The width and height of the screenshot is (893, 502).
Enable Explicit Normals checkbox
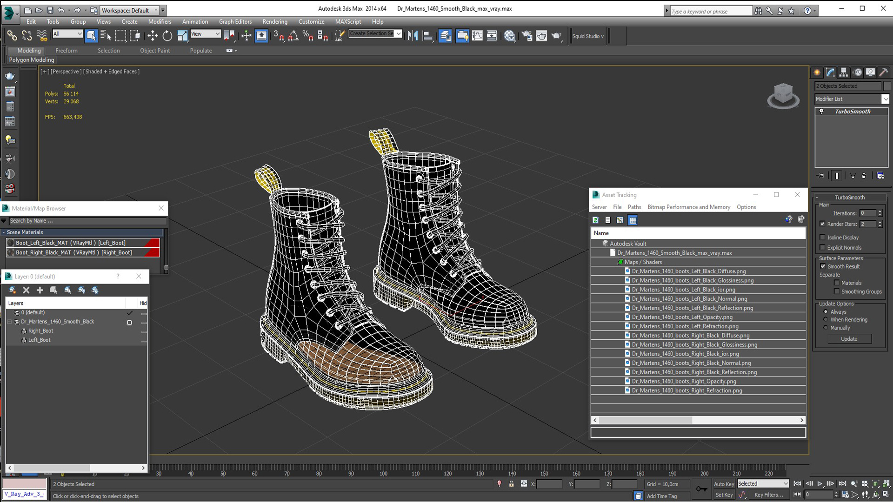click(x=822, y=248)
